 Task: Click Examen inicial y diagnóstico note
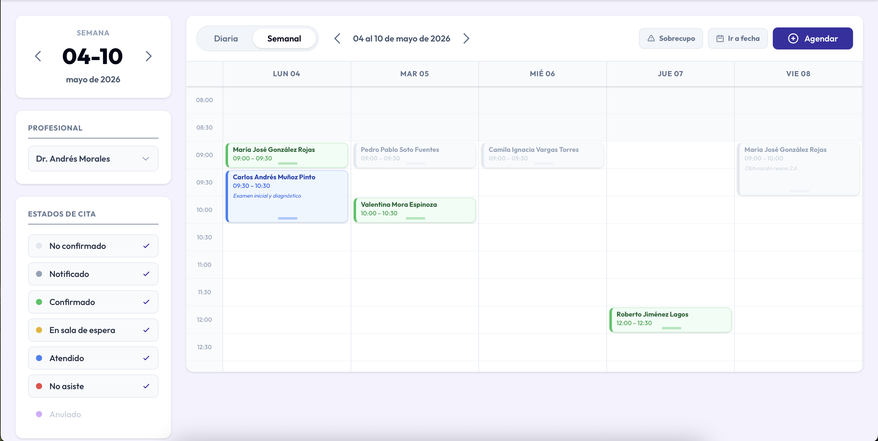[267, 196]
